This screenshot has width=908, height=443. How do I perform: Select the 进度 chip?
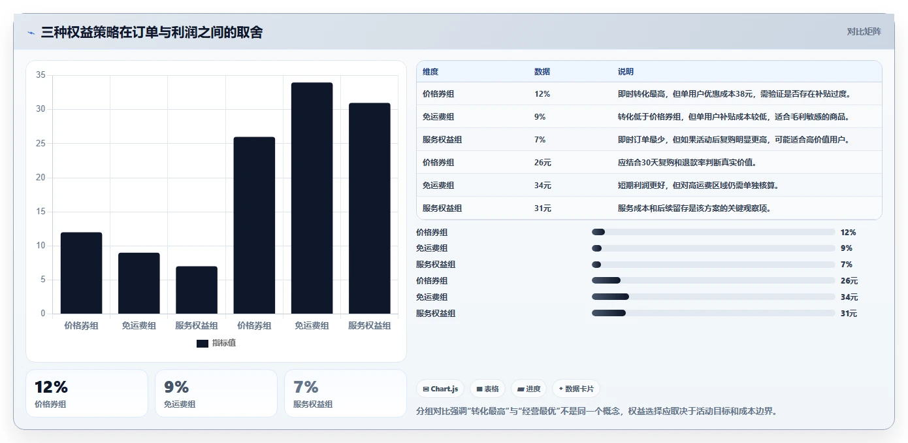tap(528, 389)
